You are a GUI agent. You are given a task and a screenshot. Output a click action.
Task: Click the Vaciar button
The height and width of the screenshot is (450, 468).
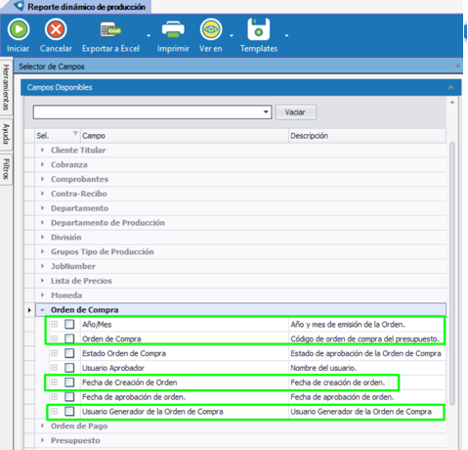click(x=295, y=112)
